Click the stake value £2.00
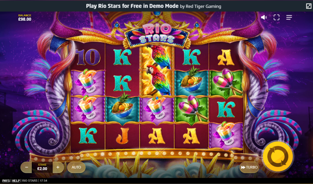Image resolution: width=313 pixels, height=184 pixels. [42, 169]
